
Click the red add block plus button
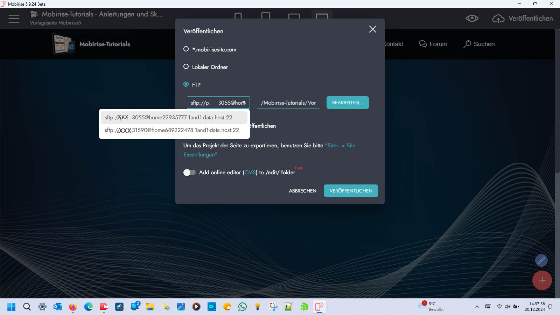pos(542,280)
